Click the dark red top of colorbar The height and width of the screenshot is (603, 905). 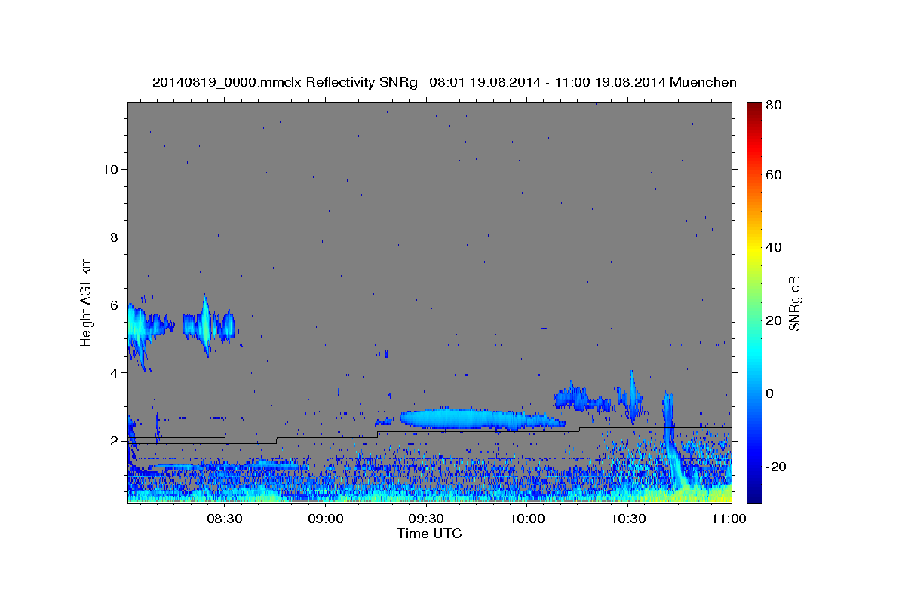754,108
